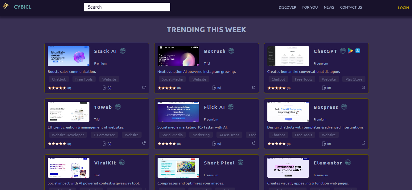Open the ChatGPT preview thumbnail

coord(288,56)
